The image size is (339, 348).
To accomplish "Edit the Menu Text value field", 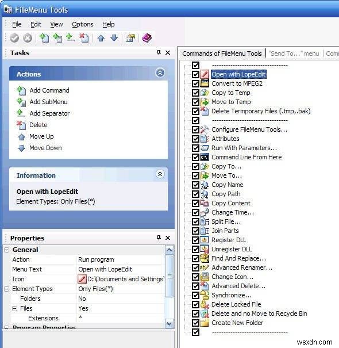I will click(x=121, y=269).
